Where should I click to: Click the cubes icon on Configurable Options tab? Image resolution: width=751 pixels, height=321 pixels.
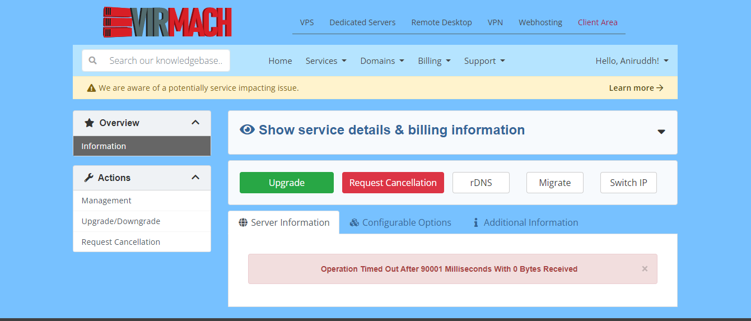(x=354, y=222)
